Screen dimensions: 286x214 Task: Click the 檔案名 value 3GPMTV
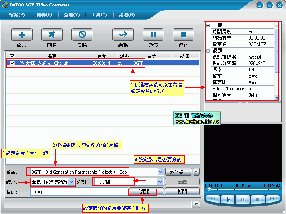[x=261, y=44]
